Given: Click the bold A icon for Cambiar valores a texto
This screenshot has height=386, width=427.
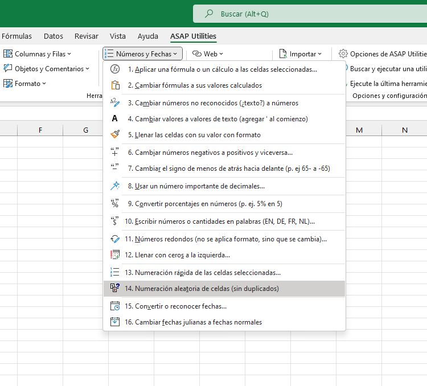Looking at the screenshot, I should 115,119.
